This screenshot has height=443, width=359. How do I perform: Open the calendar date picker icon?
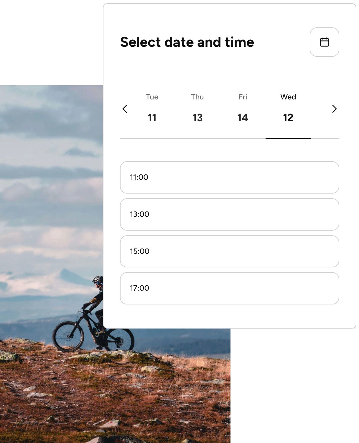point(324,42)
